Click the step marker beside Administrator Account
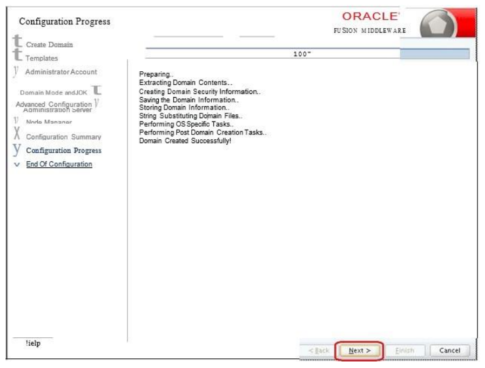 (x=16, y=71)
